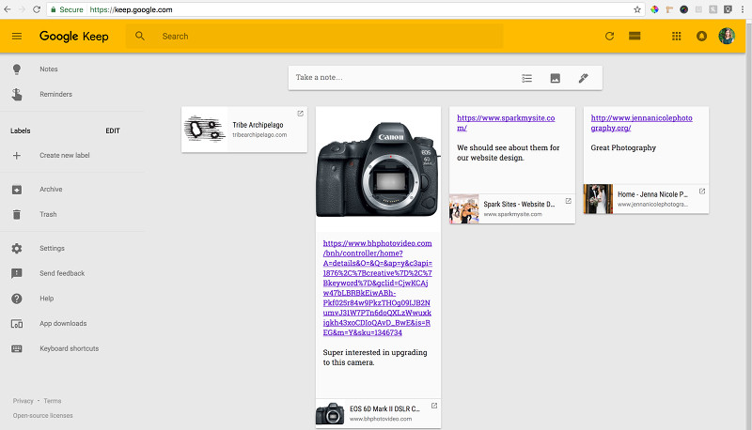Select Reminders in the sidebar
This screenshot has height=430, width=752.
[55, 94]
